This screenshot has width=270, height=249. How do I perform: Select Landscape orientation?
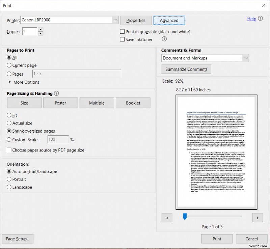9,187
